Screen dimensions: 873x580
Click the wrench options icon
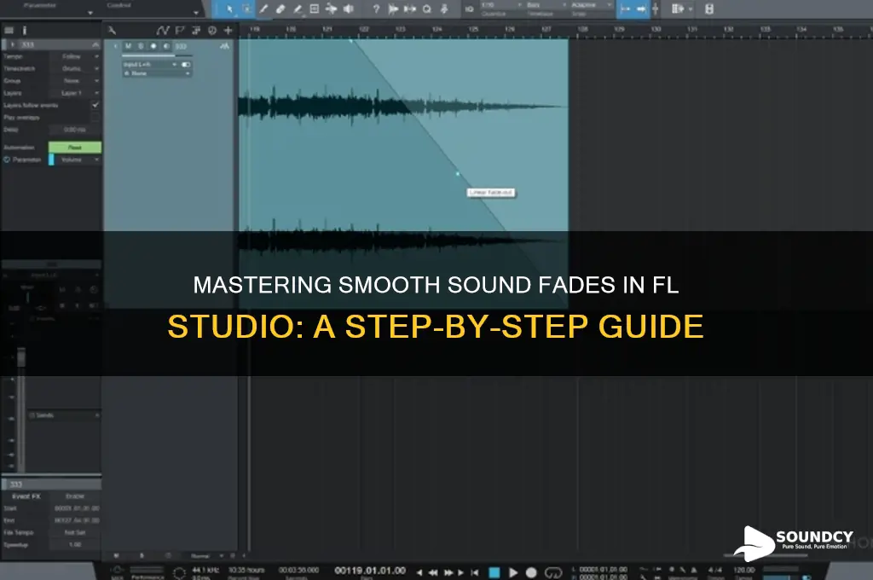click(x=112, y=30)
